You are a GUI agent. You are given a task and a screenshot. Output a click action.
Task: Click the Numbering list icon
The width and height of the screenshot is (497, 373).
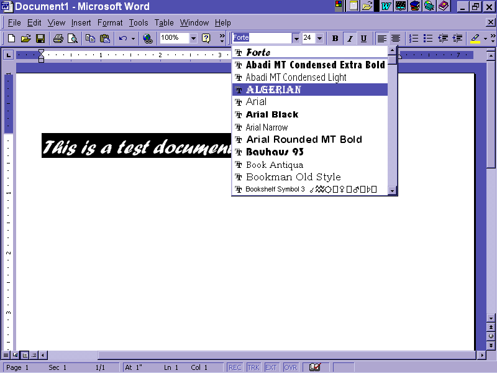coord(414,39)
